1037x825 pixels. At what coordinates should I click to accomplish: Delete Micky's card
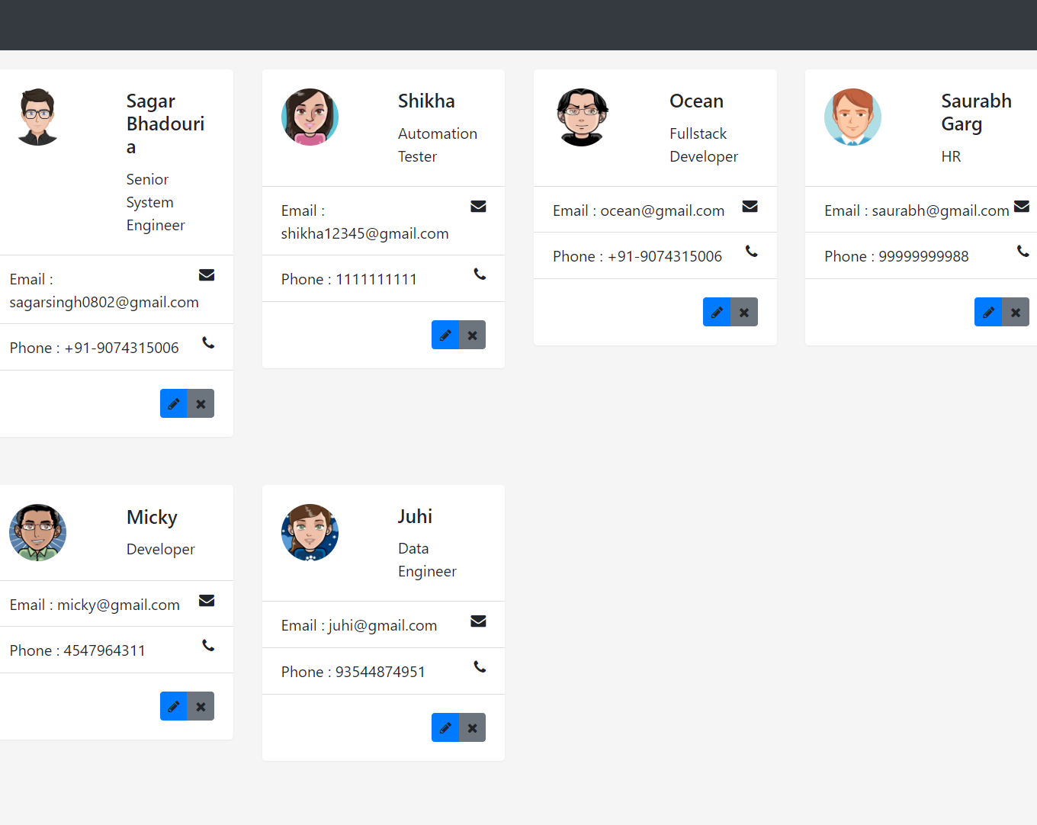pos(201,706)
